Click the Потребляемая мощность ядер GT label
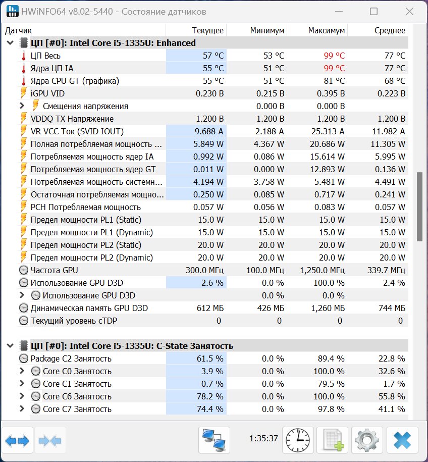 (x=93, y=170)
